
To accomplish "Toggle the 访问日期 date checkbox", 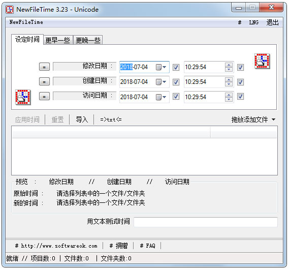I will (x=176, y=96).
